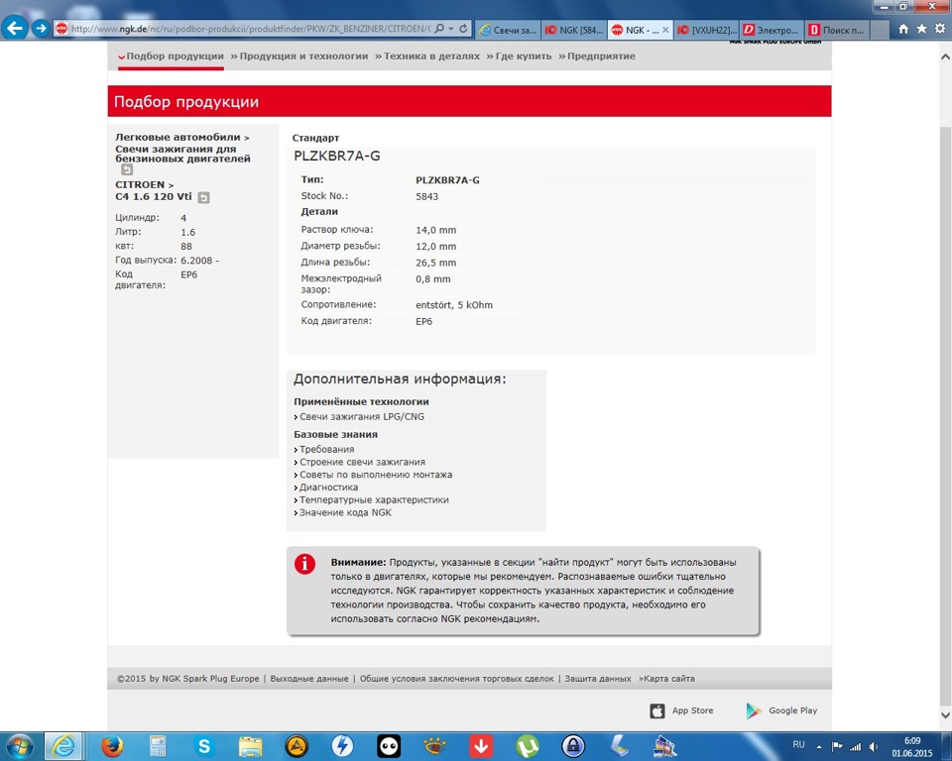Click the reset icon below "бензиновых двигателей"

[127, 169]
